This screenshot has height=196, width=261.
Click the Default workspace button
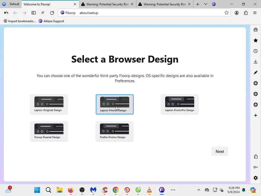click(11, 4)
